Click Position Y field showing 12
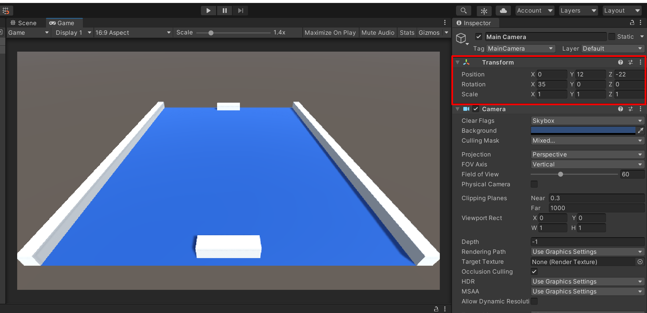The height and width of the screenshot is (313, 647). 591,74
